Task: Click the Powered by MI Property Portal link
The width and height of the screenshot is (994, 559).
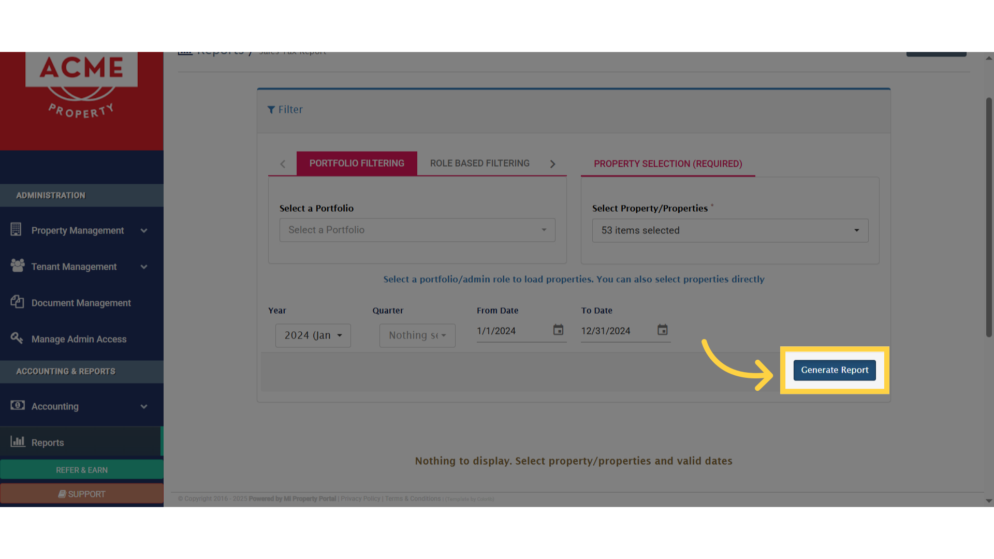Action: point(293,499)
